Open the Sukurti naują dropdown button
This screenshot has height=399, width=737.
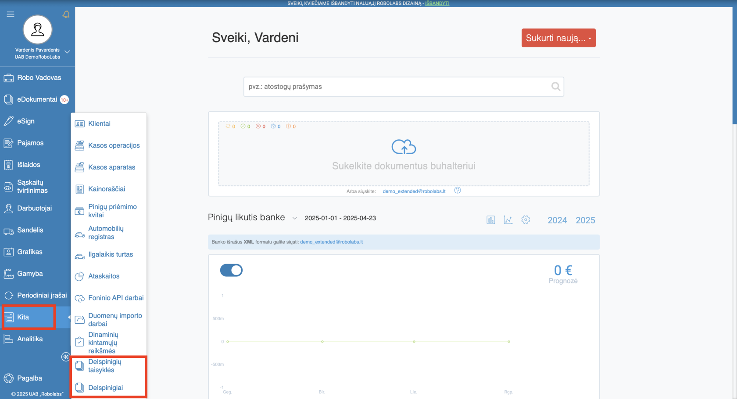coord(558,38)
